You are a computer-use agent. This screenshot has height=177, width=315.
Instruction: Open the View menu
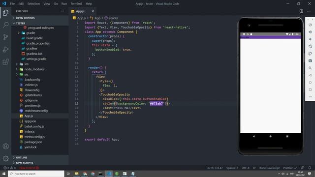[x=47, y=3]
